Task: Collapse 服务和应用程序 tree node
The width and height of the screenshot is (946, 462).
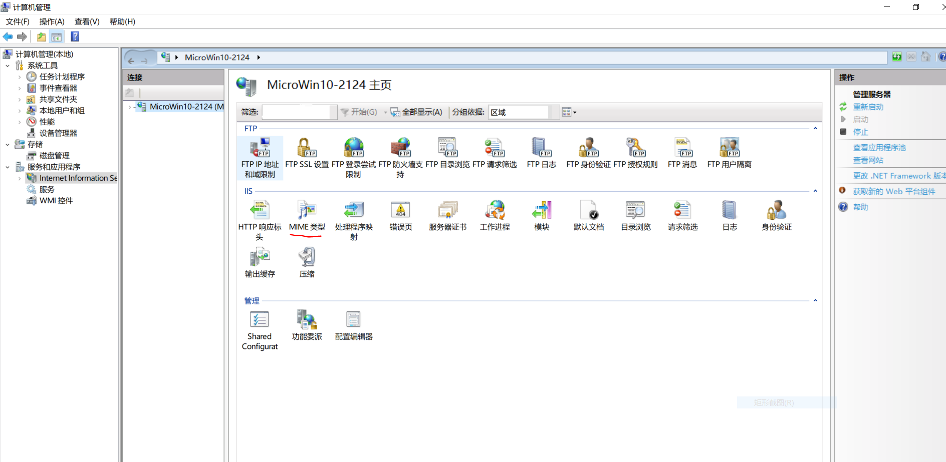Action: tap(8, 167)
